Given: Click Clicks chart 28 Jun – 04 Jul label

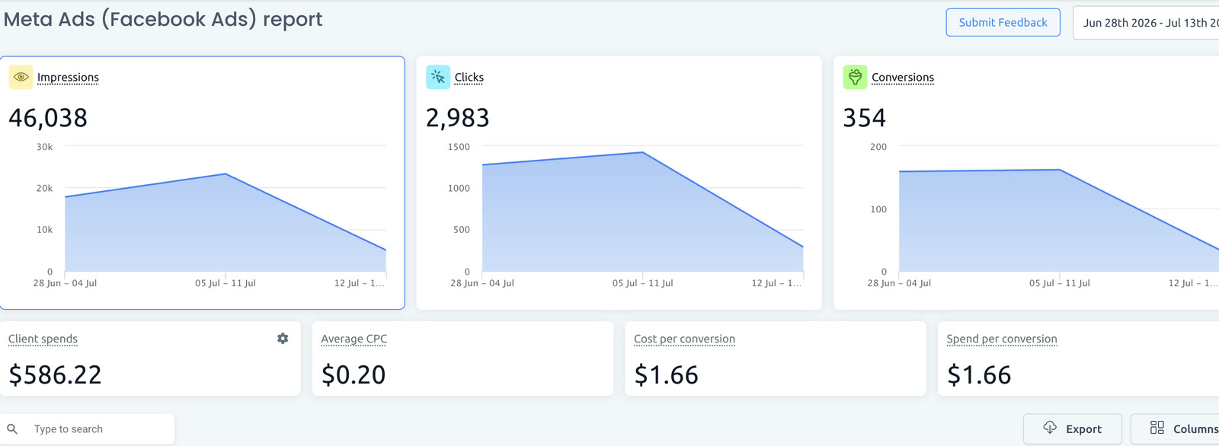Looking at the screenshot, I should point(482,283).
